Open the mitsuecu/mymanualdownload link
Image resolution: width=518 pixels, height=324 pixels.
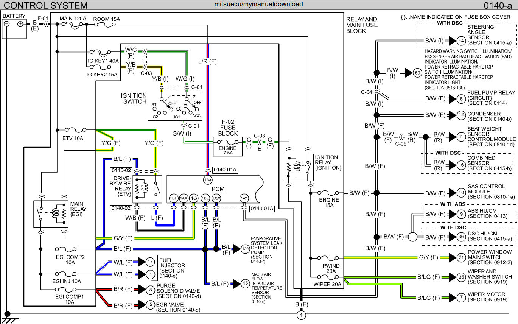(259, 4)
